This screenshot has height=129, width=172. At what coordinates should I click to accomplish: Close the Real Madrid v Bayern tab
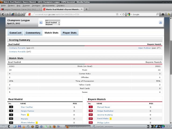(x=82, y=9)
